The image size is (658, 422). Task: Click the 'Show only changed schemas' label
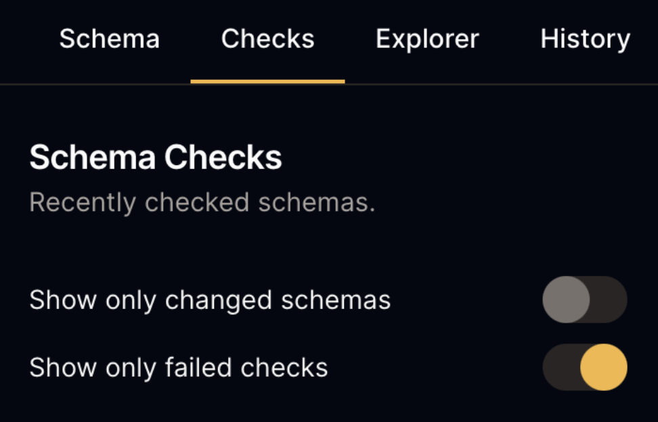[210, 300]
